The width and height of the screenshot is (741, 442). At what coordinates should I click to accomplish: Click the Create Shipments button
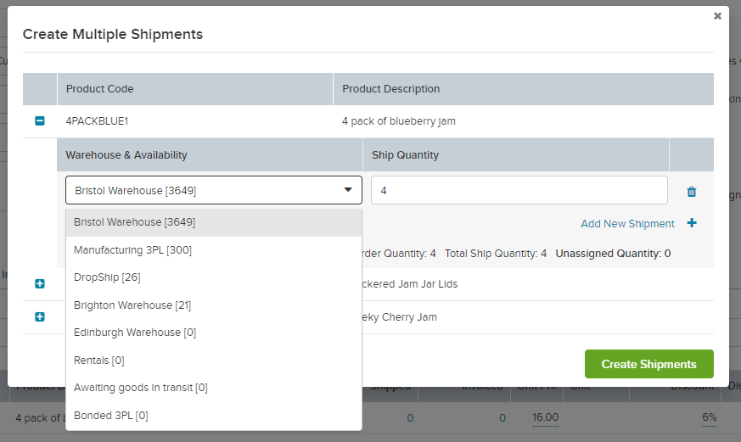(648, 364)
